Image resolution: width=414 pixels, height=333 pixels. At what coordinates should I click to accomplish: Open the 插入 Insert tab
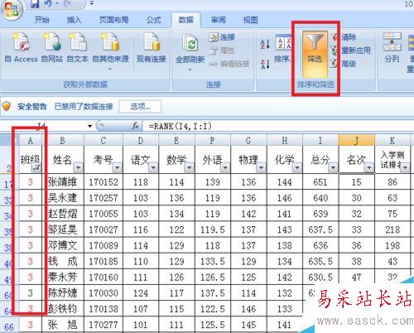[x=74, y=20]
